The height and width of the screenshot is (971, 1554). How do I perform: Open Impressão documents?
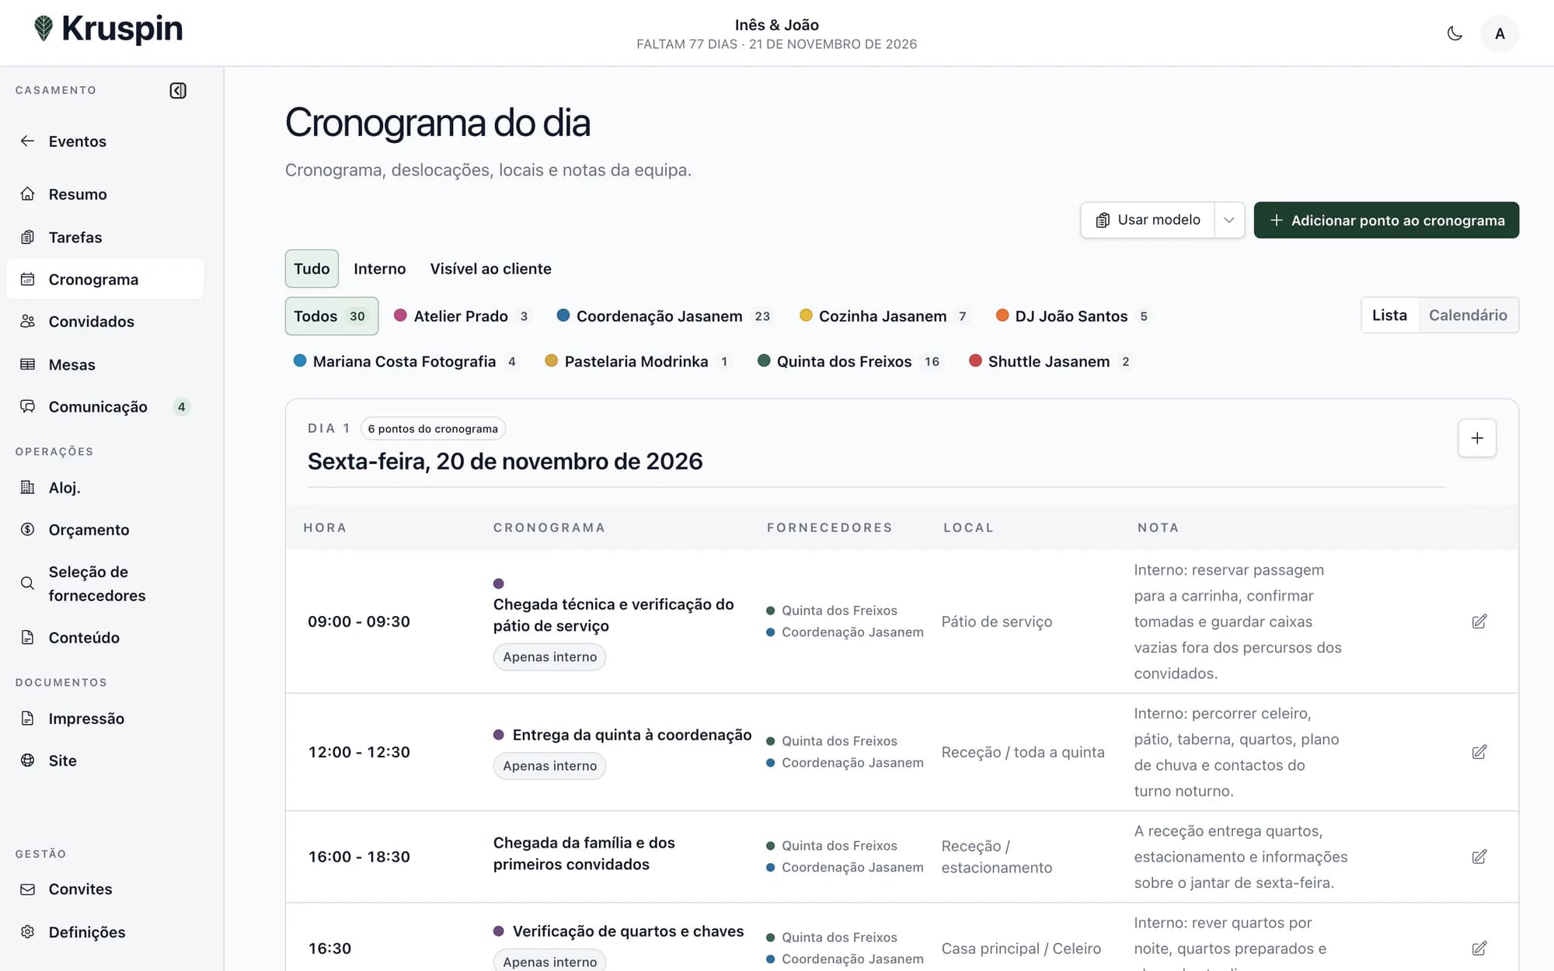(105, 719)
